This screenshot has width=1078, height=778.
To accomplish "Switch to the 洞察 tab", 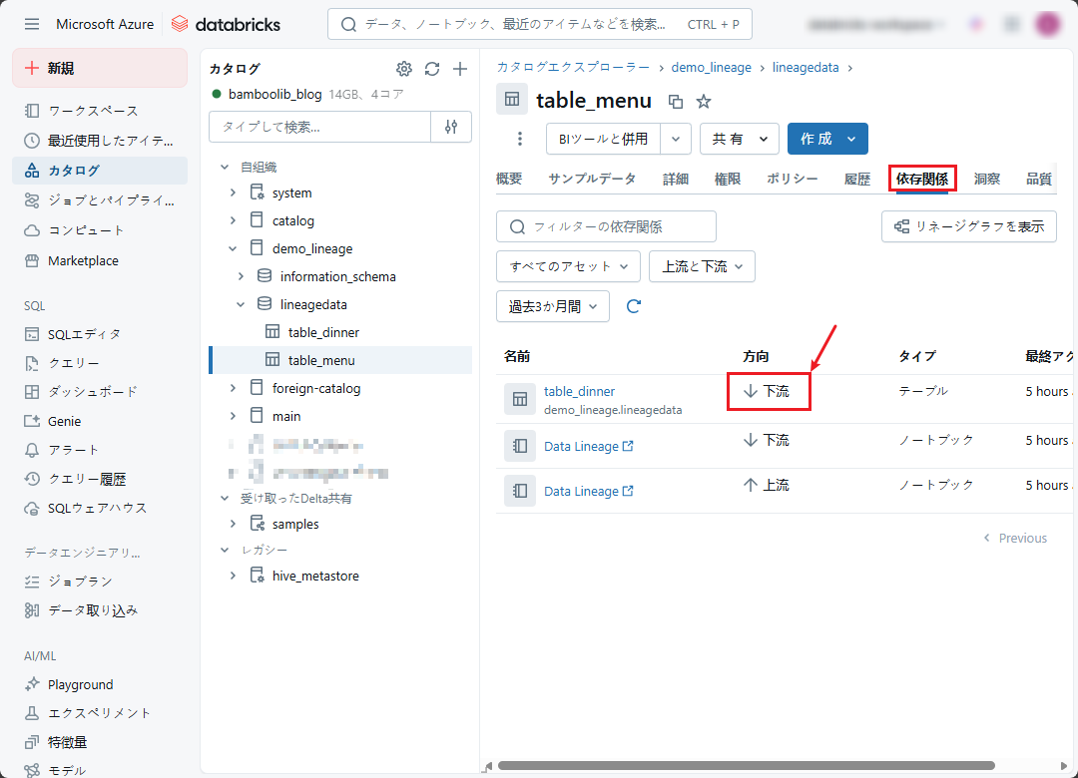I will pos(986,179).
